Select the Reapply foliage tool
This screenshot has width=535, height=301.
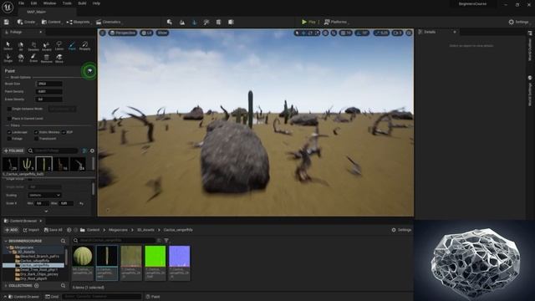coord(84,46)
